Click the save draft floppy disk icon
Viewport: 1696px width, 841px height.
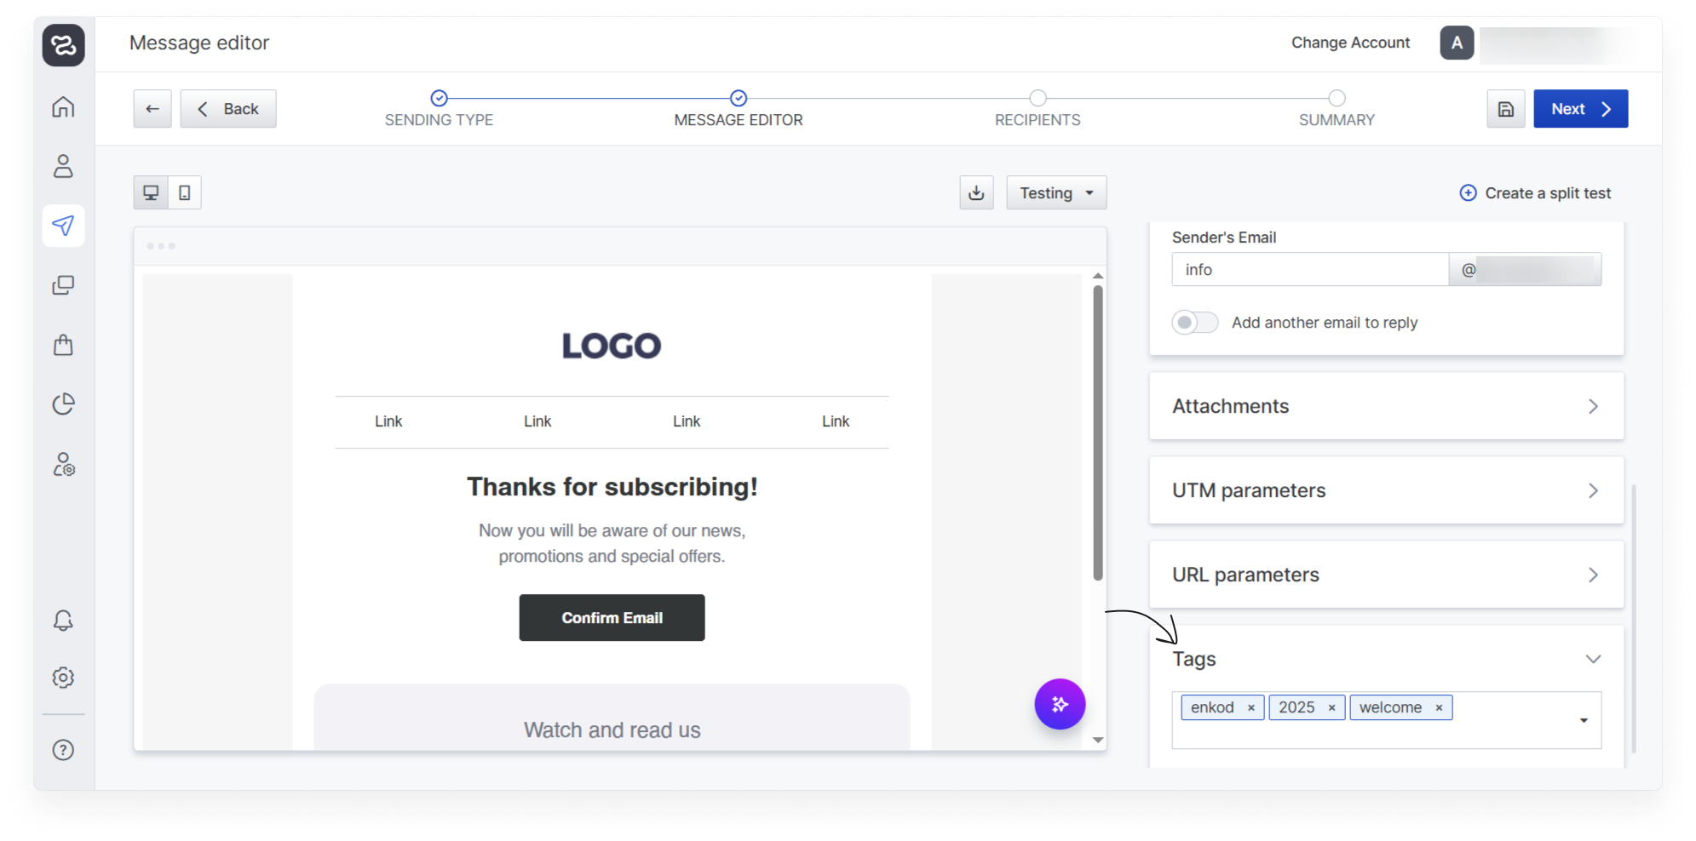tap(1505, 109)
